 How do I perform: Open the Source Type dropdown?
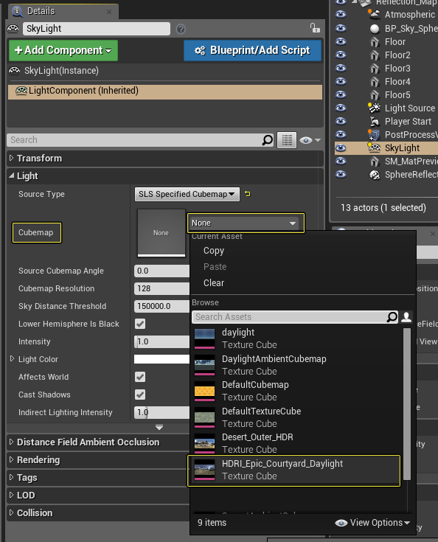(187, 194)
